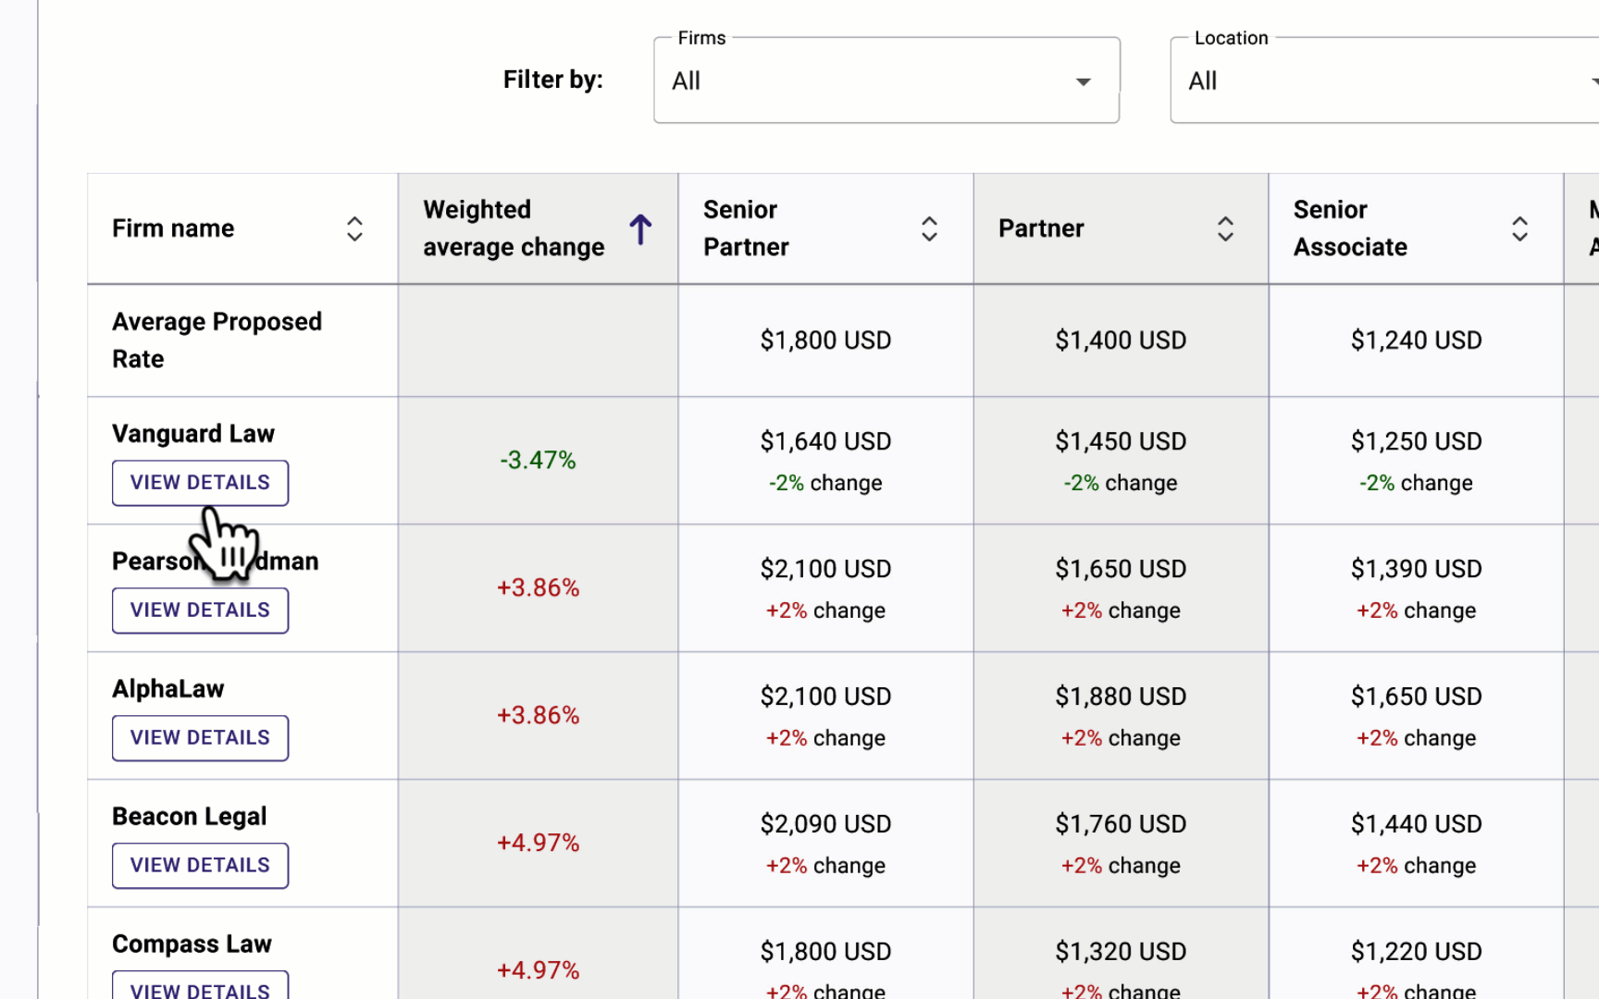The image size is (1599, 999).
Task: Sort table by Firm name column
Action: click(354, 228)
